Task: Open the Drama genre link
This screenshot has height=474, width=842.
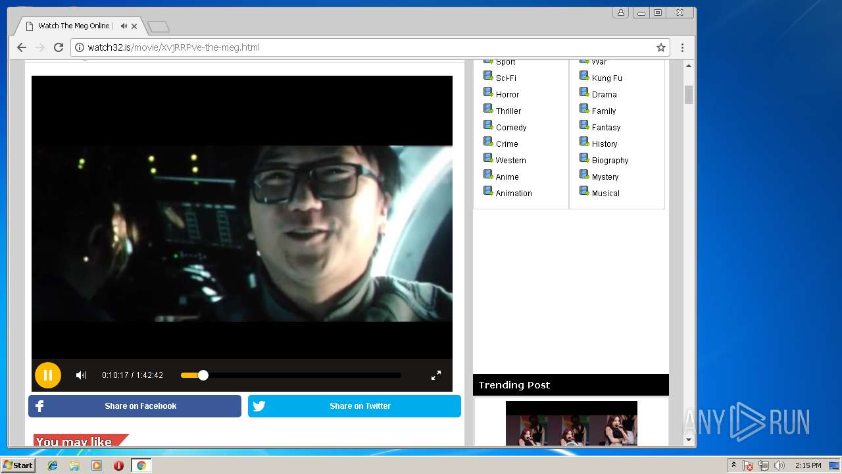Action: click(x=604, y=94)
